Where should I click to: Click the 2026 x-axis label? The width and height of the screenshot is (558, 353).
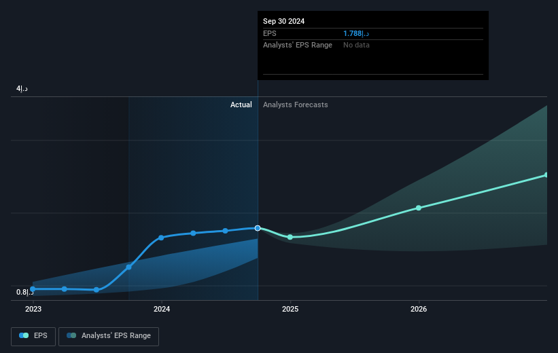419,309
